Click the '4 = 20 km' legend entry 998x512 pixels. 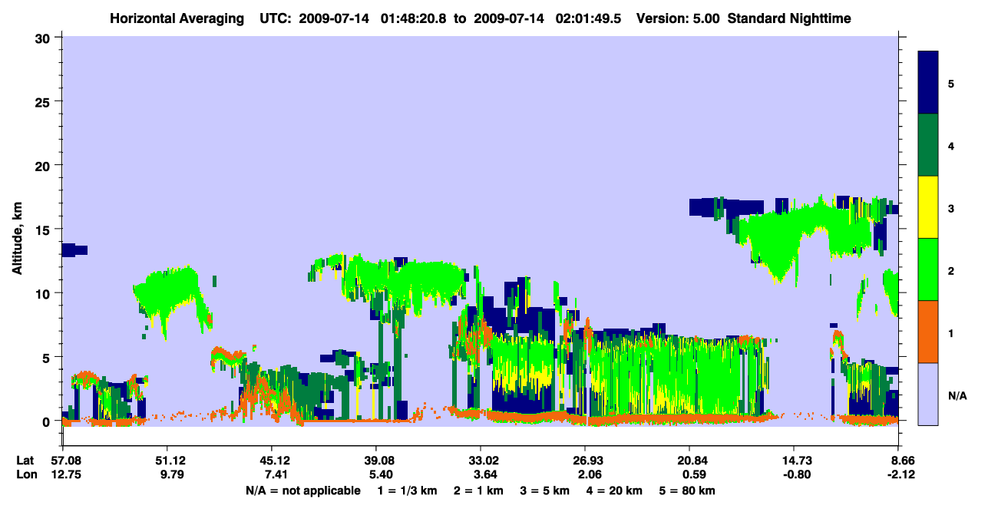pos(615,491)
